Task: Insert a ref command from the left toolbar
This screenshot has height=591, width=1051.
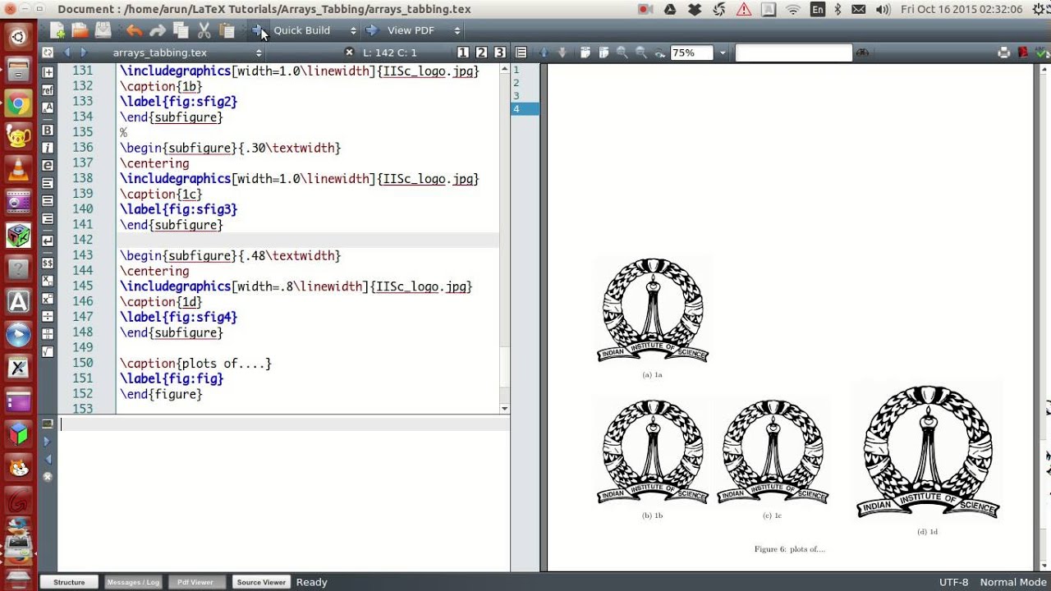Action: (48, 90)
